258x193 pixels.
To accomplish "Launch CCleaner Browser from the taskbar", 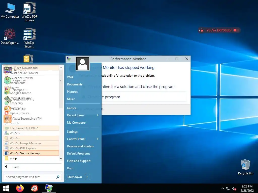I will pyautogui.click(x=35, y=188).
